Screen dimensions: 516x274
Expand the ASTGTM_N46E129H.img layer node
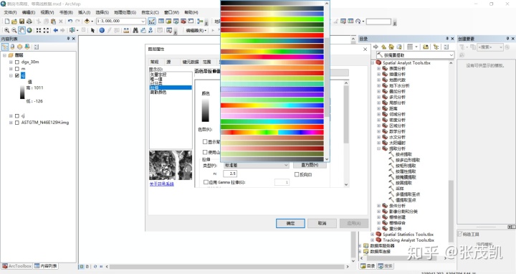pos(11,123)
